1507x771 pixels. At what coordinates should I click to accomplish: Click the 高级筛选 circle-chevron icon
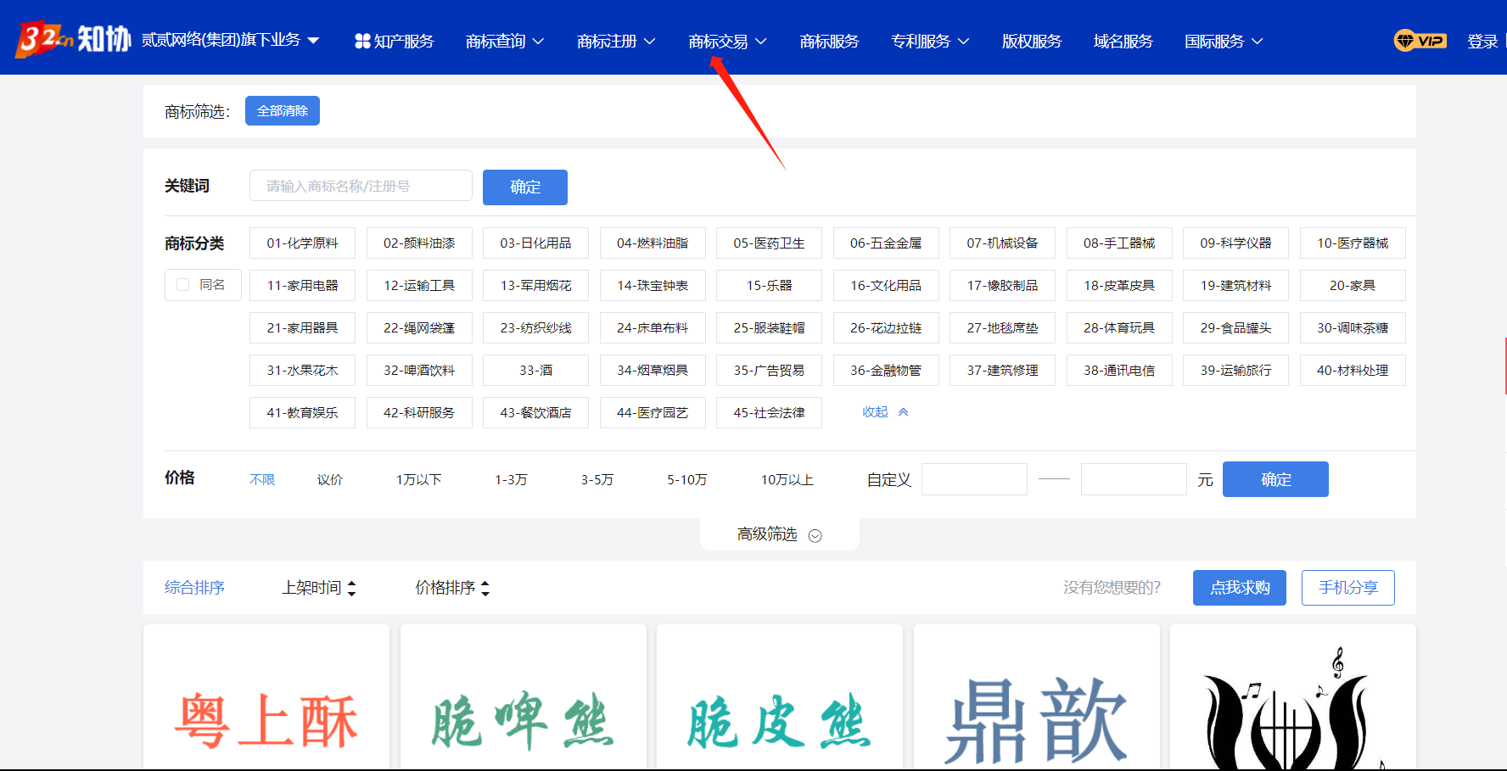(x=815, y=535)
